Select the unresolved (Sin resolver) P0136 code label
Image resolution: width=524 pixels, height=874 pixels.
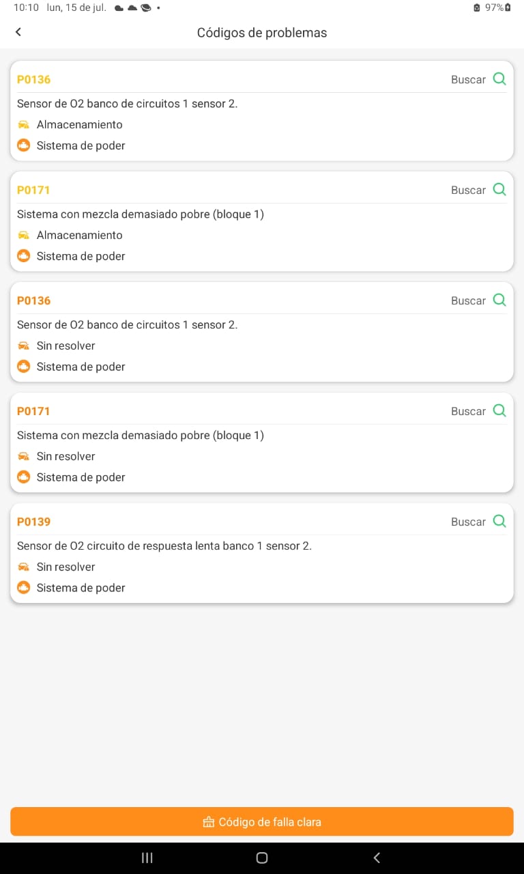point(33,300)
